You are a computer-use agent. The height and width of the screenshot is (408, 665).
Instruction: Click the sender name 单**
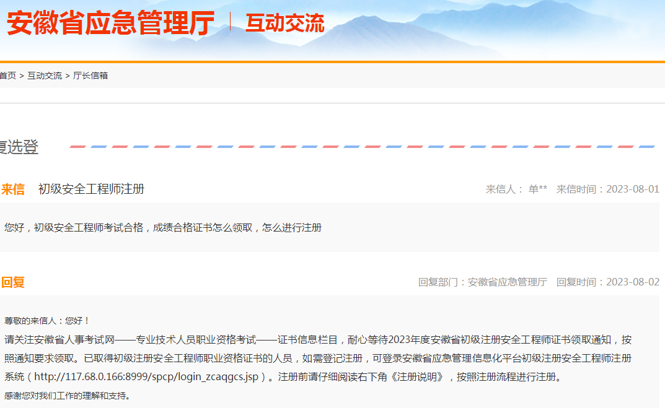click(x=537, y=189)
